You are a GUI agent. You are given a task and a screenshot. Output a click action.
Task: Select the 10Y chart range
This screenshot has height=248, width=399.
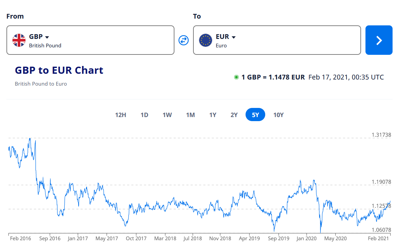click(278, 115)
